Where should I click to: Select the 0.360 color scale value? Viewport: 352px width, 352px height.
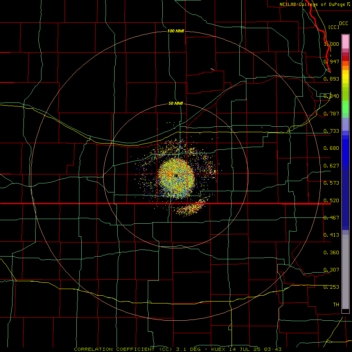point(331,253)
